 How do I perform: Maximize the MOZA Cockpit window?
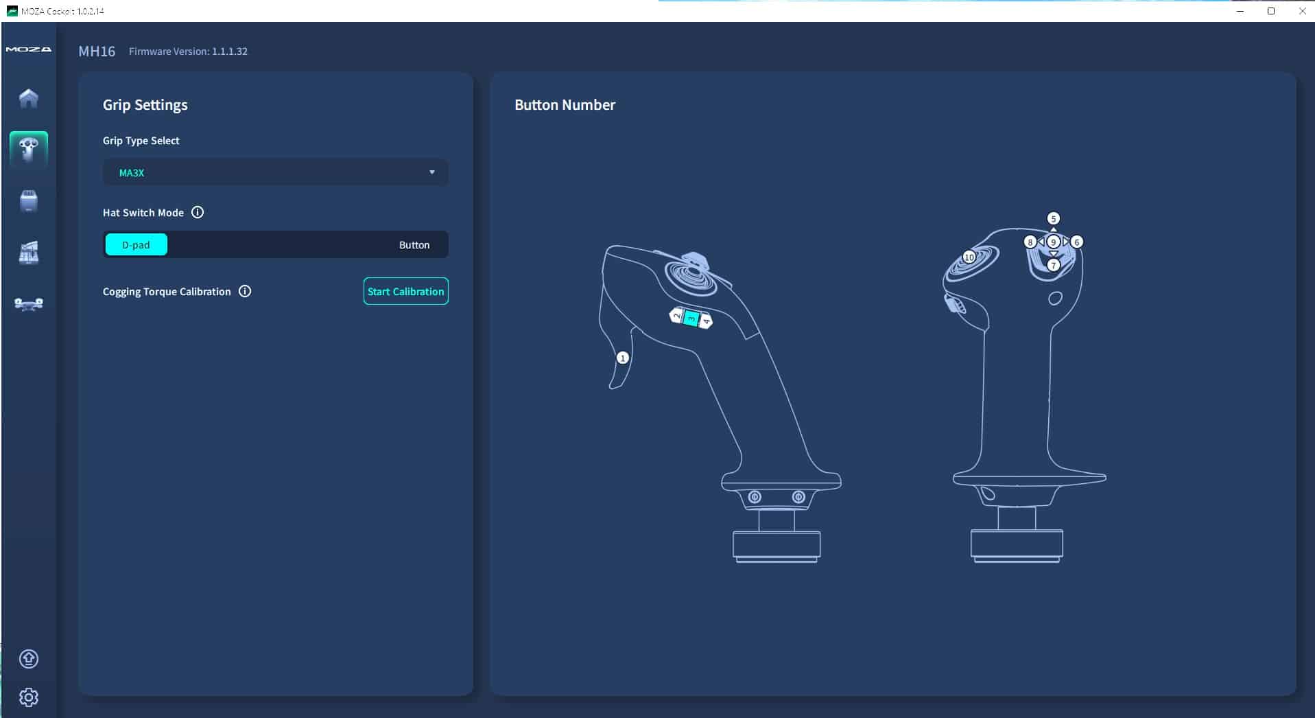click(1271, 11)
